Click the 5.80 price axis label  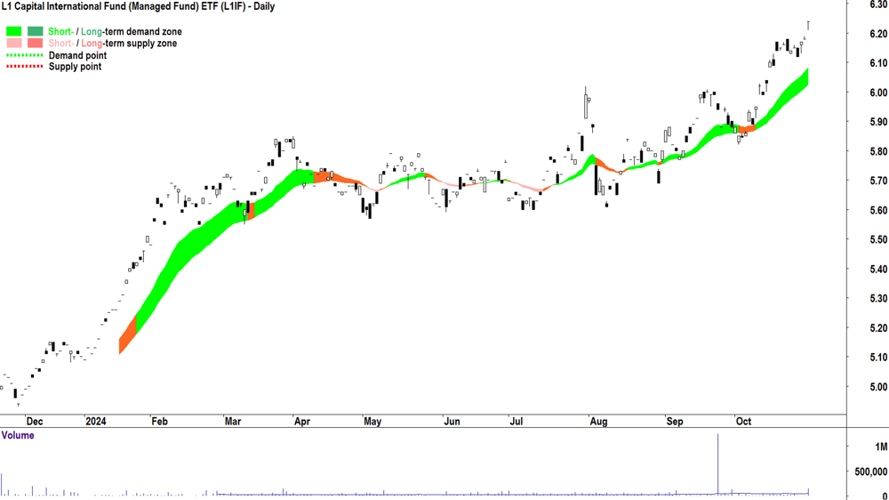click(x=878, y=151)
